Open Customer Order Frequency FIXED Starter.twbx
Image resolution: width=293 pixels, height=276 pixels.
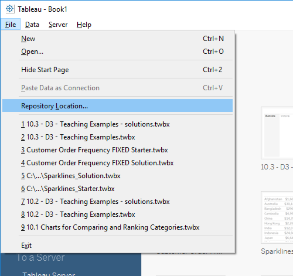coord(117,150)
